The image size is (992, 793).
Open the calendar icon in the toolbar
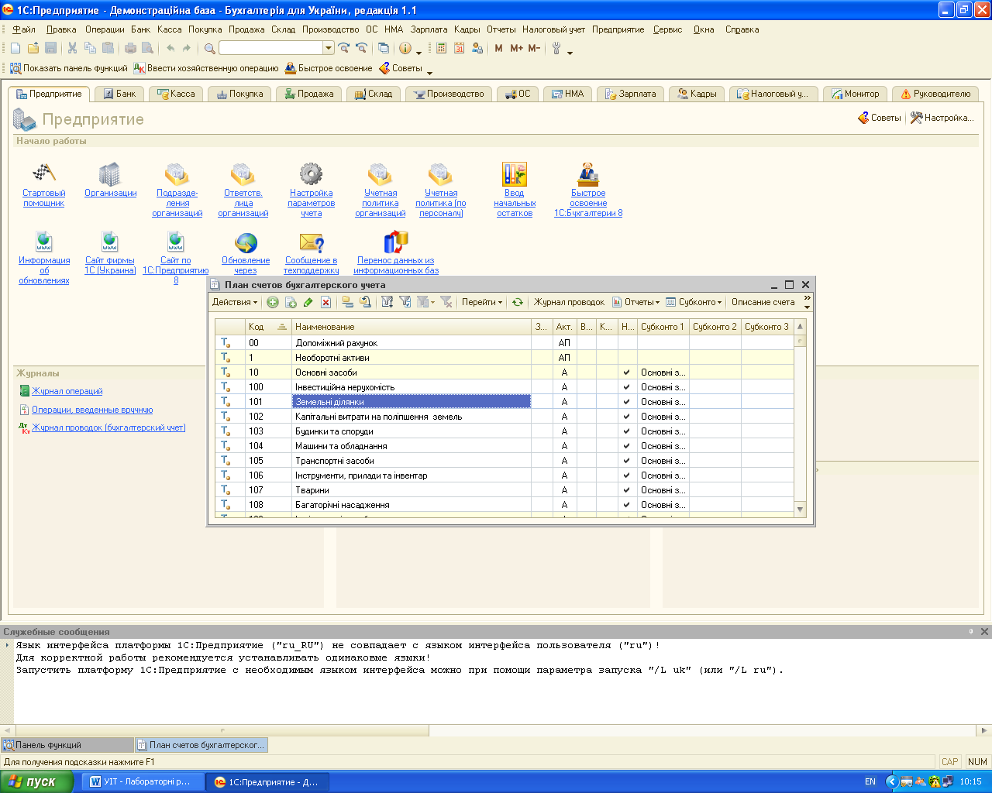(459, 48)
